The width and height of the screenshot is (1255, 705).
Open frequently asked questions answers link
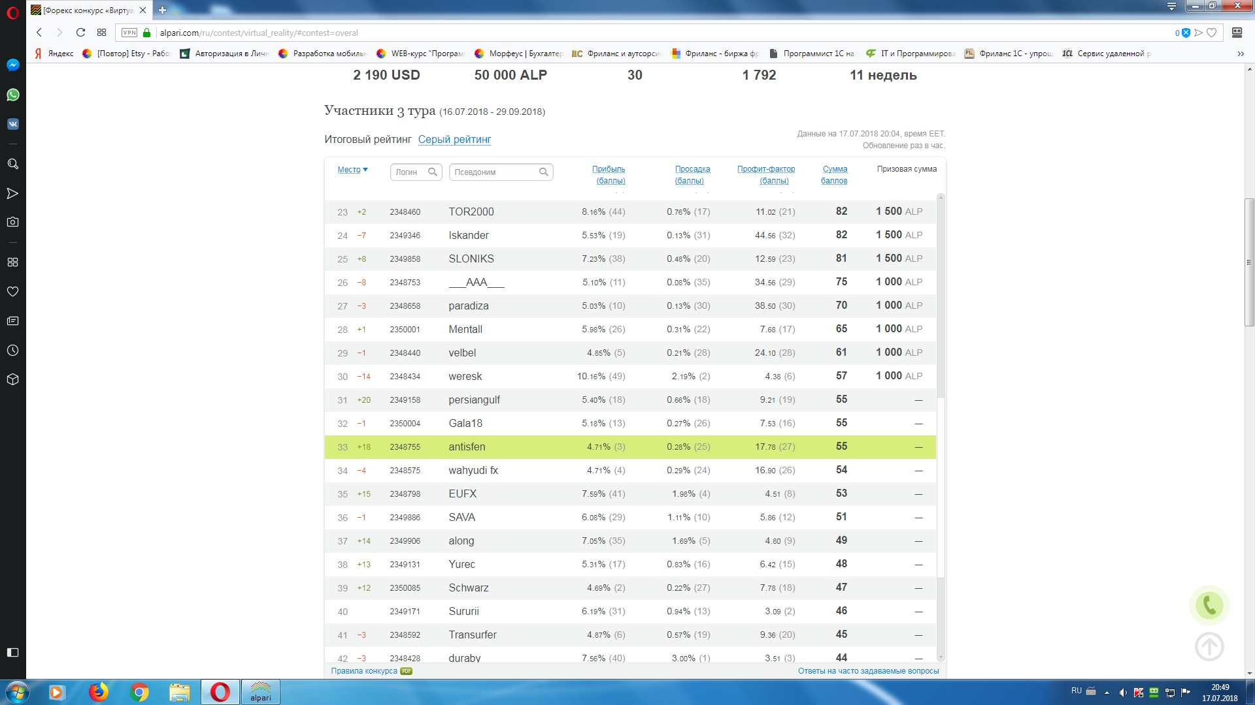867,671
